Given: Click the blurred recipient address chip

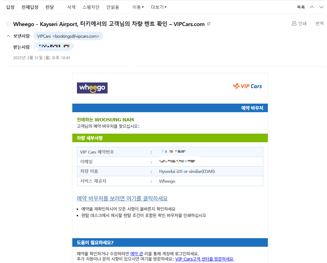Looking at the screenshot, I should pos(54,47).
